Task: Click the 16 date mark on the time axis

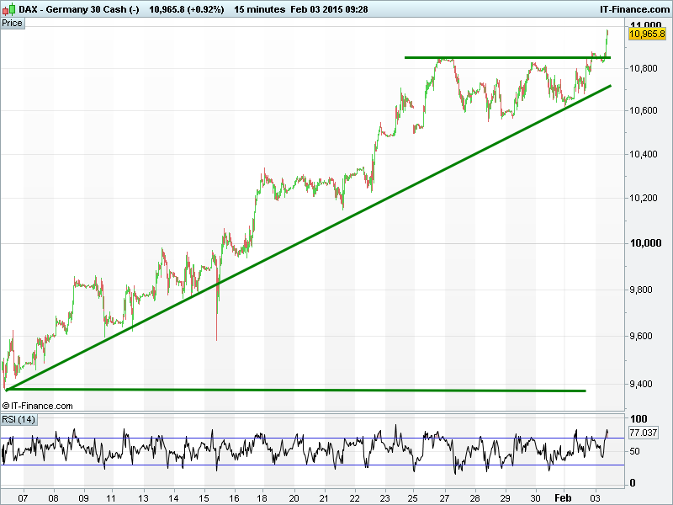Action: (x=233, y=497)
